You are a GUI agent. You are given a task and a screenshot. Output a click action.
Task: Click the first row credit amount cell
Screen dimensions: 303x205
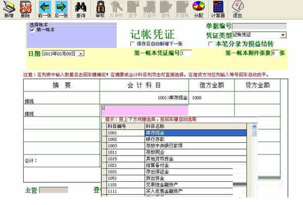click(x=258, y=98)
